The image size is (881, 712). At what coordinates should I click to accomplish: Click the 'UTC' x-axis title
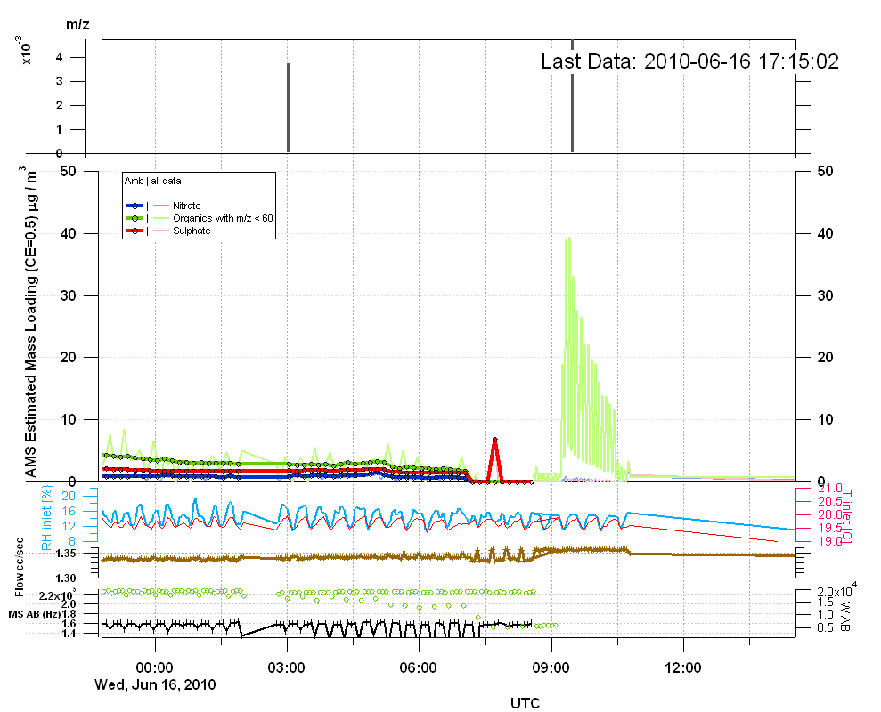526,702
